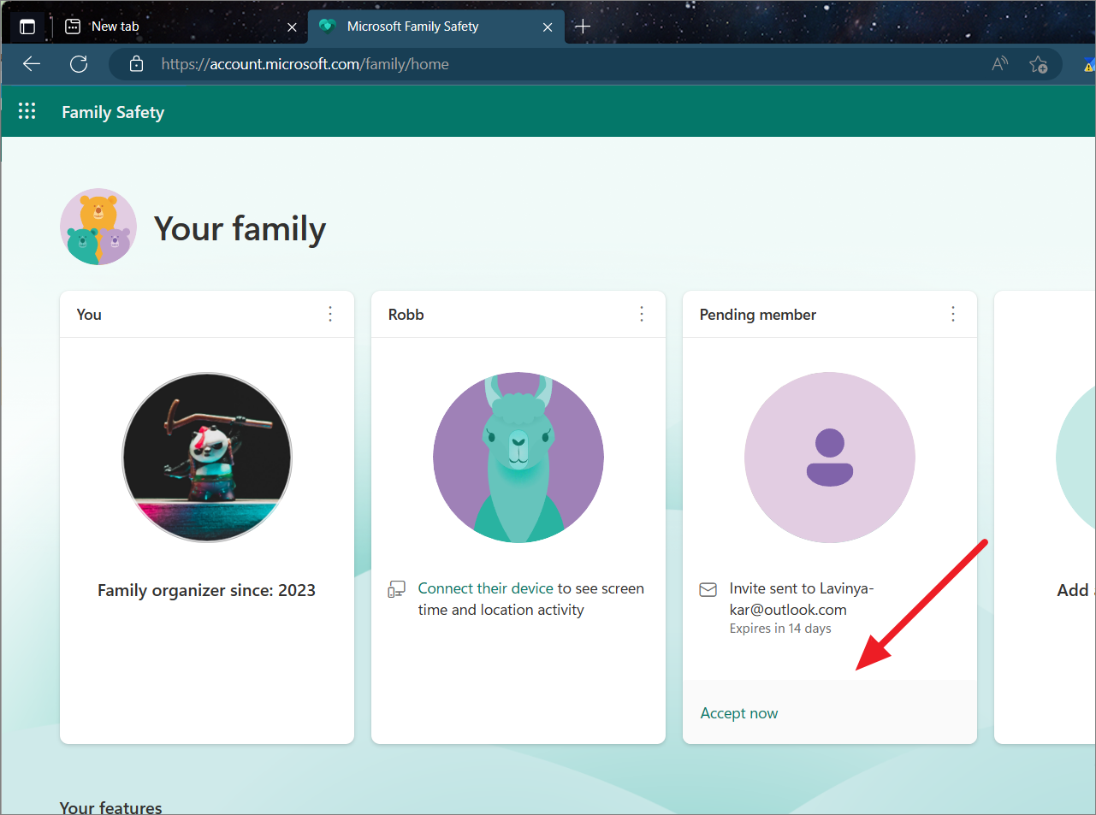The width and height of the screenshot is (1096, 815).
Task: Open Pending member card more options
Action: coord(953,314)
